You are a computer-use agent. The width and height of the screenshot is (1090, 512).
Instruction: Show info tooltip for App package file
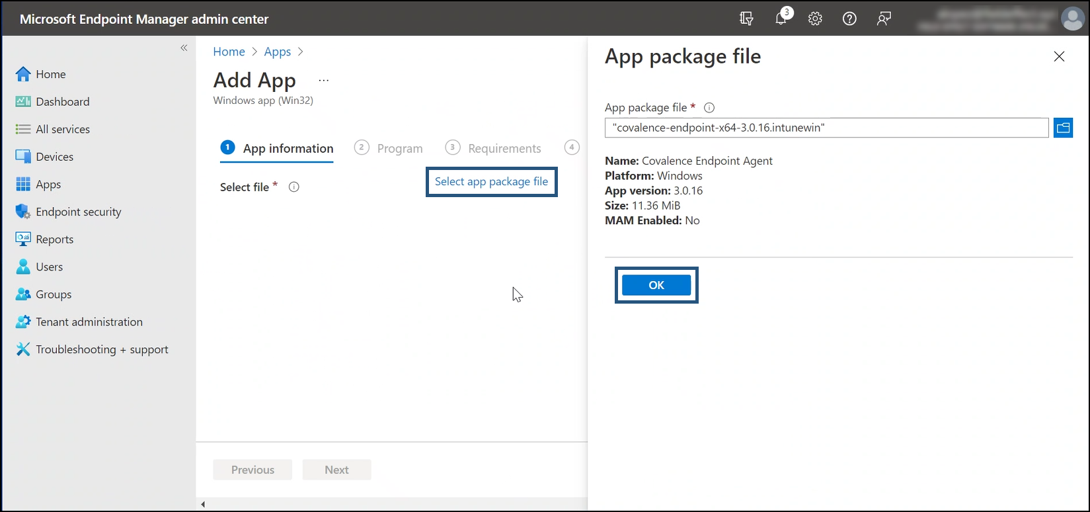pyautogui.click(x=709, y=108)
